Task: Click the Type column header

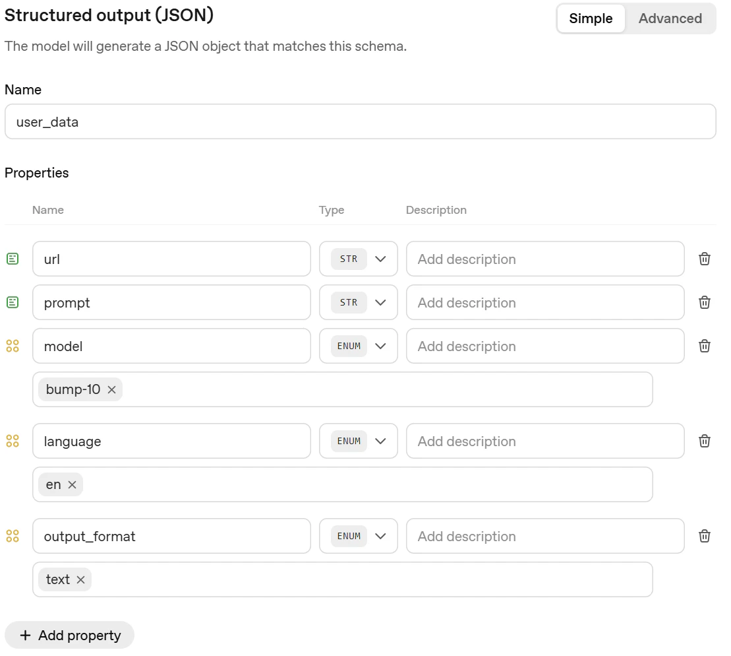Action: click(332, 210)
